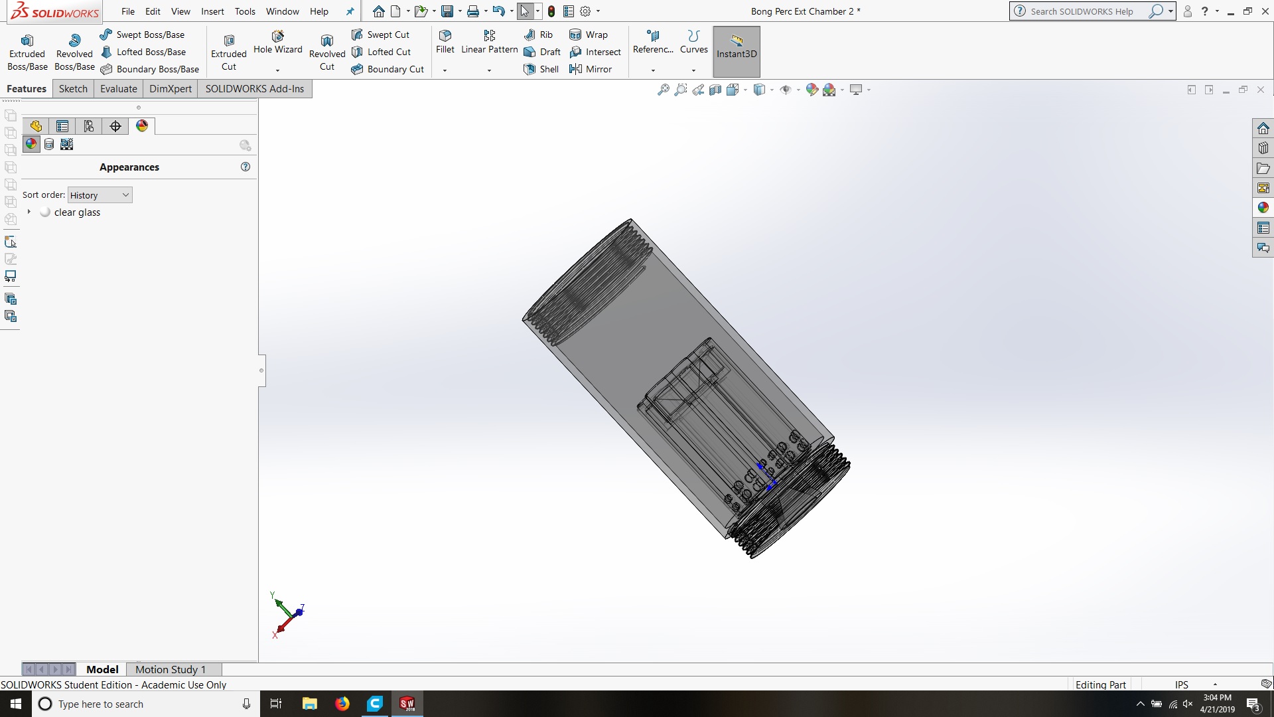This screenshot has width=1274, height=717.
Task: Start a Revolved Cut
Action: 327,52
